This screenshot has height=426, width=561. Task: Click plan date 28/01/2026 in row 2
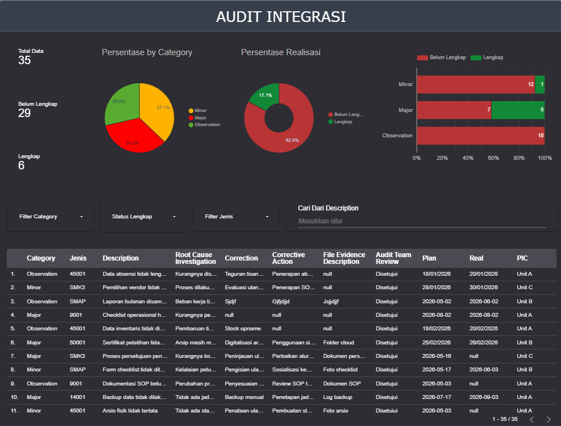point(436,288)
